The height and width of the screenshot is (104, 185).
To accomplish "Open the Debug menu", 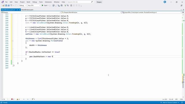I will click(35, 2).
